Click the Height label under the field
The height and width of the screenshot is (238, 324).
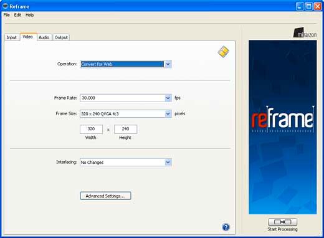[125, 138]
